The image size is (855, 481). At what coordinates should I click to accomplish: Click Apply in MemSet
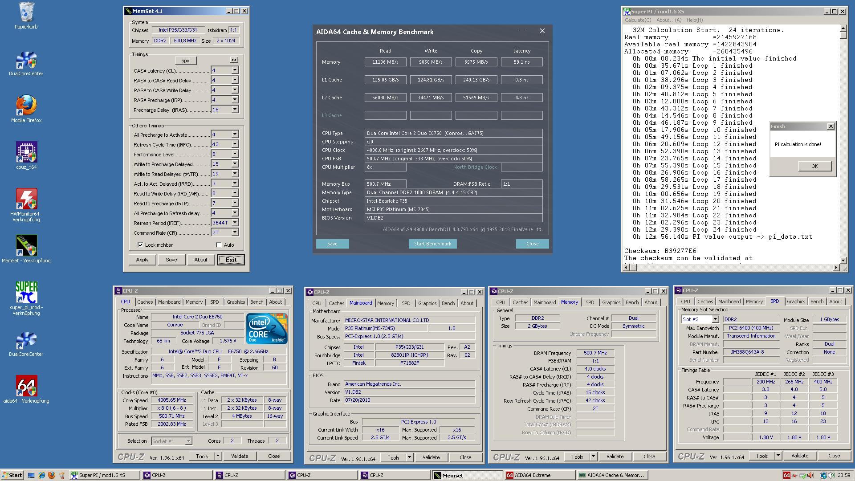[x=142, y=260]
